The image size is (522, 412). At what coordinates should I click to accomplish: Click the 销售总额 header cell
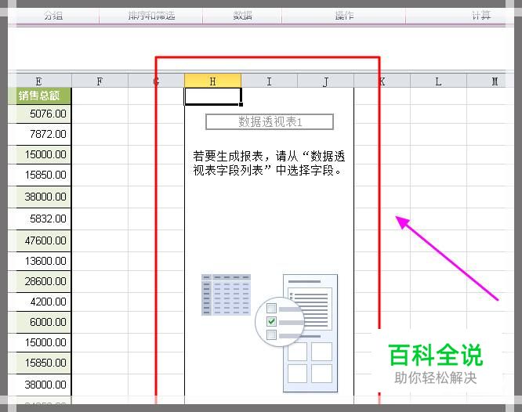pos(39,96)
